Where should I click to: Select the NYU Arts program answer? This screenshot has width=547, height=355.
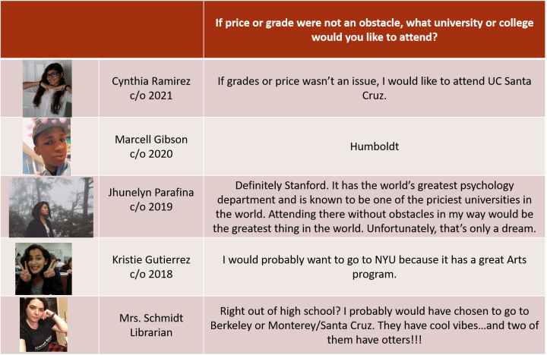pos(374,267)
